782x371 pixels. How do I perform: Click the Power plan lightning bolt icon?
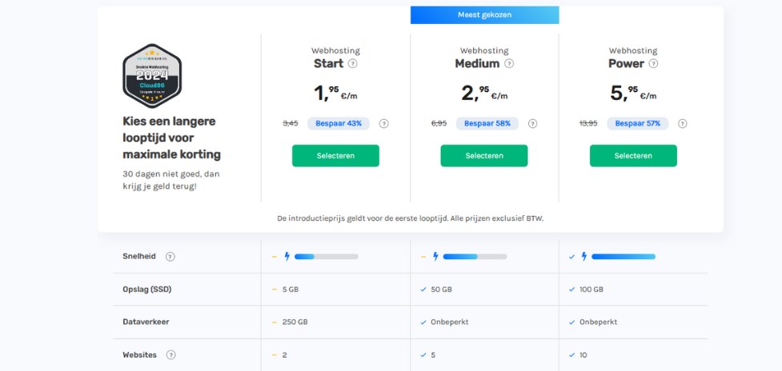[584, 257]
